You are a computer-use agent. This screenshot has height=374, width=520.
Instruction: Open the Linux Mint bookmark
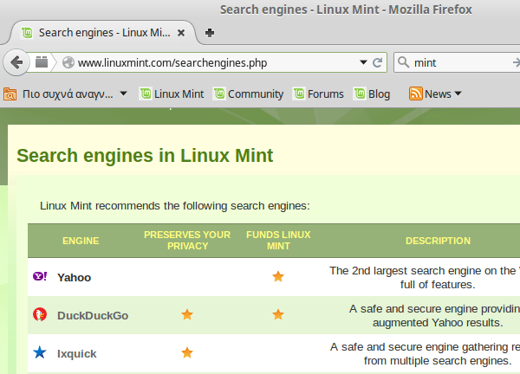[x=172, y=94]
